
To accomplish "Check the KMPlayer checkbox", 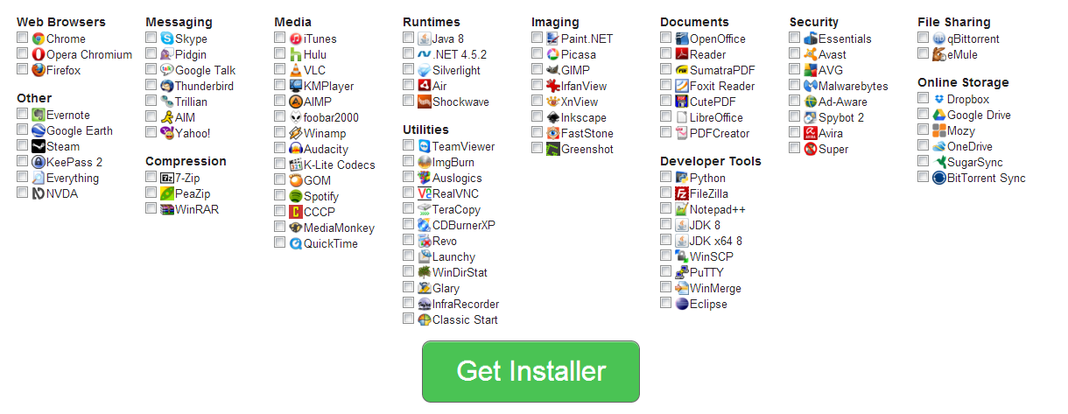I will [x=280, y=85].
